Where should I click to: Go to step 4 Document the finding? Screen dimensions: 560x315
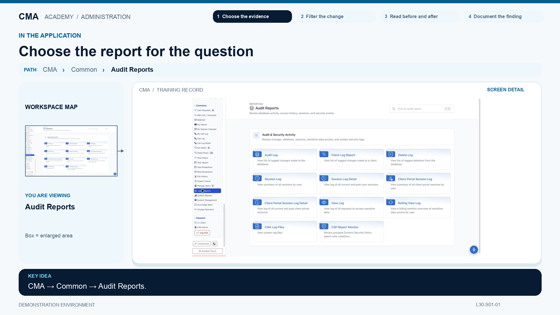pyautogui.click(x=504, y=16)
